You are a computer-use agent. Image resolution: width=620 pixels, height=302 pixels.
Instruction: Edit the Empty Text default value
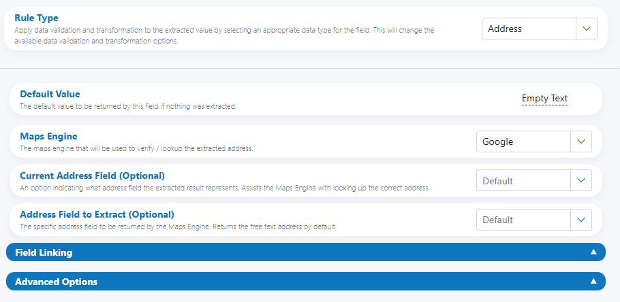[x=544, y=99]
